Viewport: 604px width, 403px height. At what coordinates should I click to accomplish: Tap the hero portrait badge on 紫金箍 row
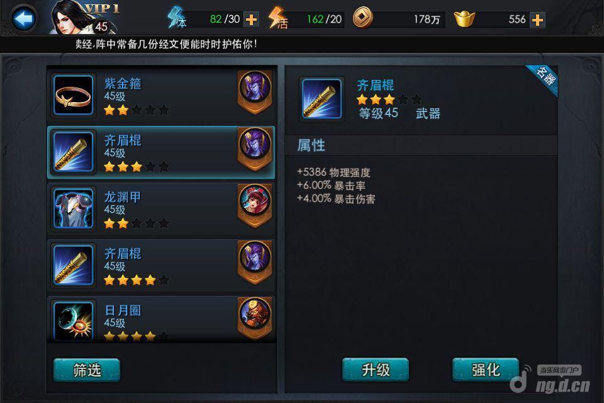tap(255, 92)
